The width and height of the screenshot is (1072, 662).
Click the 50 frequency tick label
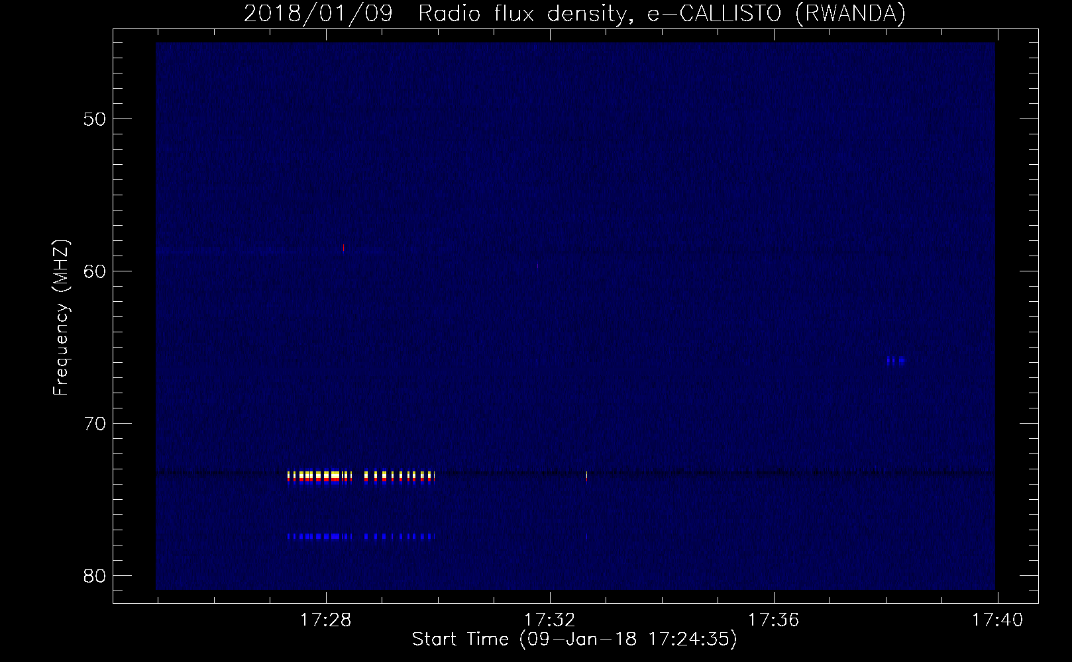[95, 119]
